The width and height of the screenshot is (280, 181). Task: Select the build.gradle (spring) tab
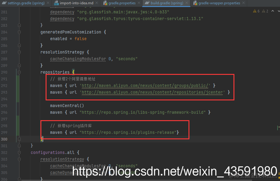tap(167, 3)
